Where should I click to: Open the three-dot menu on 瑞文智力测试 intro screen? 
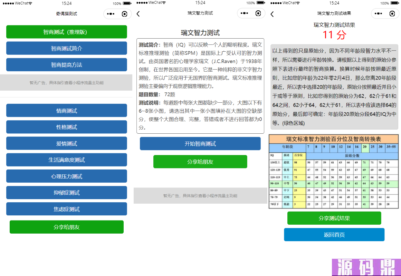click(x=244, y=13)
